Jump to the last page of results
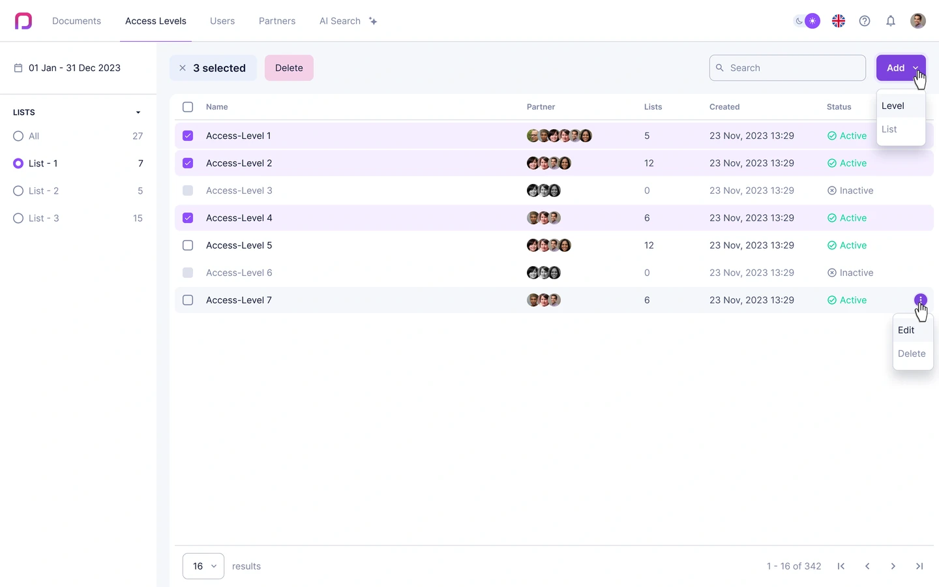The height and width of the screenshot is (587, 939). coord(919,566)
